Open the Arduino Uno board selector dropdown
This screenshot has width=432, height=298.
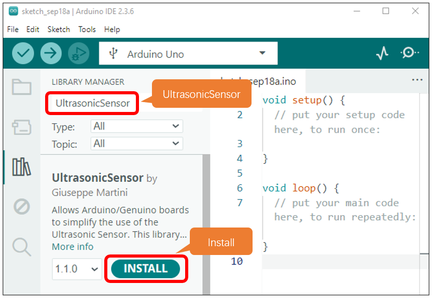click(x=188, y=53)
